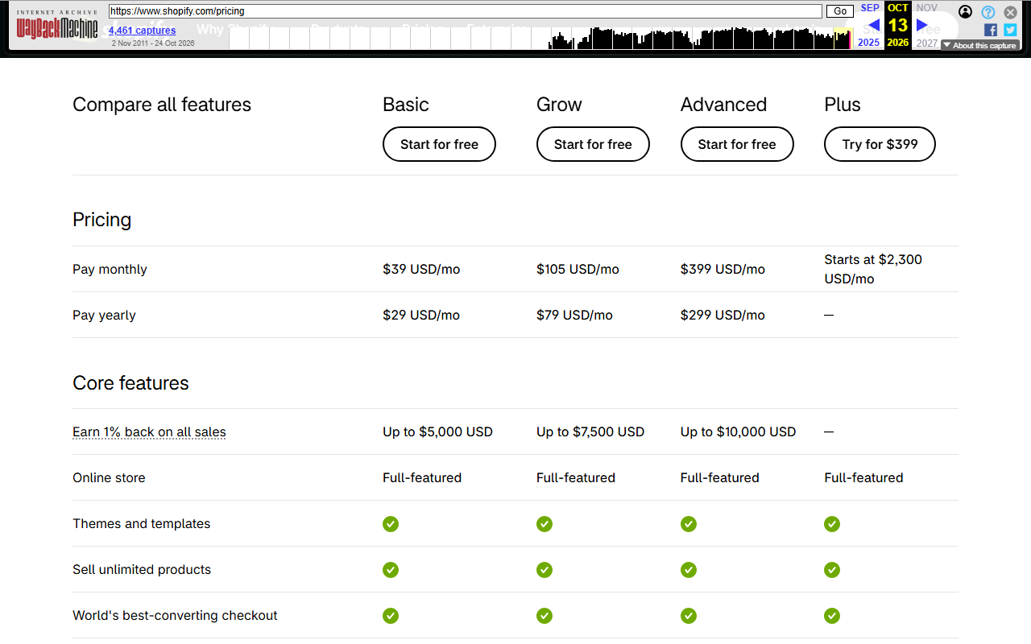Screen dimensions: 1031x644
Task: Click Basic checkmark in Themes and templates row
Action: click(x=391, y=524)
